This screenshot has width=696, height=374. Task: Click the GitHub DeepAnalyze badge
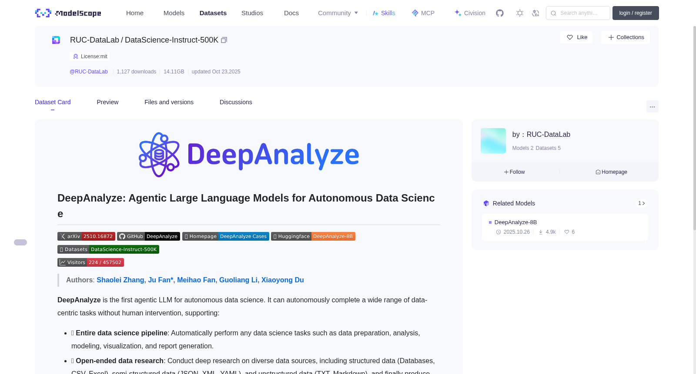[x=148, y=236]
